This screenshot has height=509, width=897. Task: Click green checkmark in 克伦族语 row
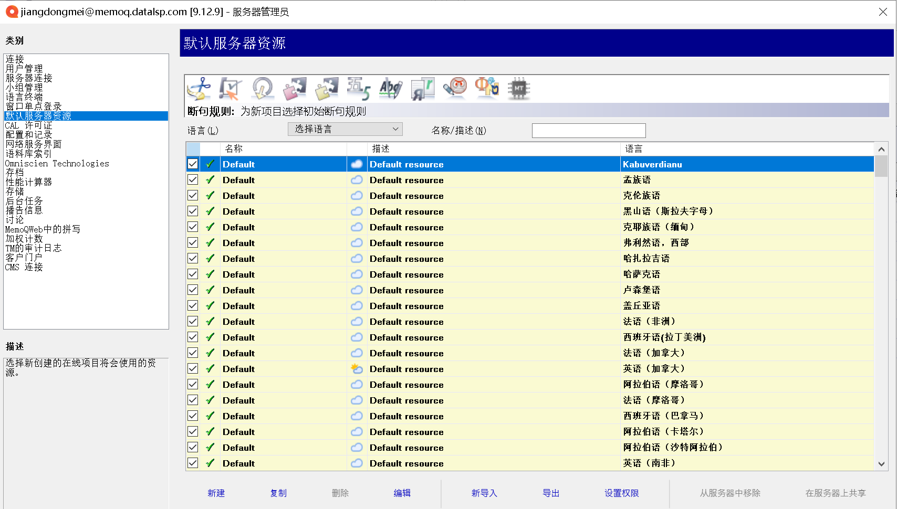coord(210,195)
